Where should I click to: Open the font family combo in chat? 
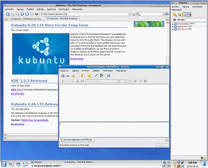[102, 81]
